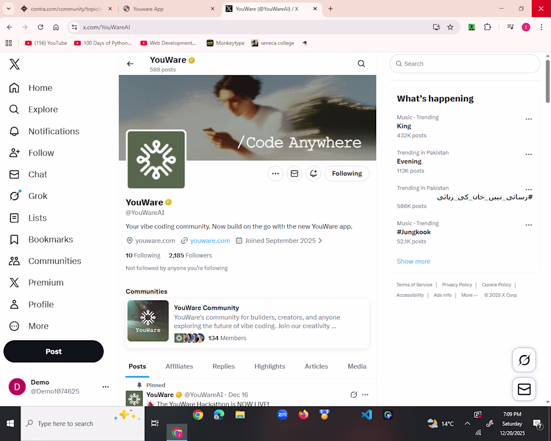Click the black Post button
Screen dimensions: 551x441
coord(54,351)
